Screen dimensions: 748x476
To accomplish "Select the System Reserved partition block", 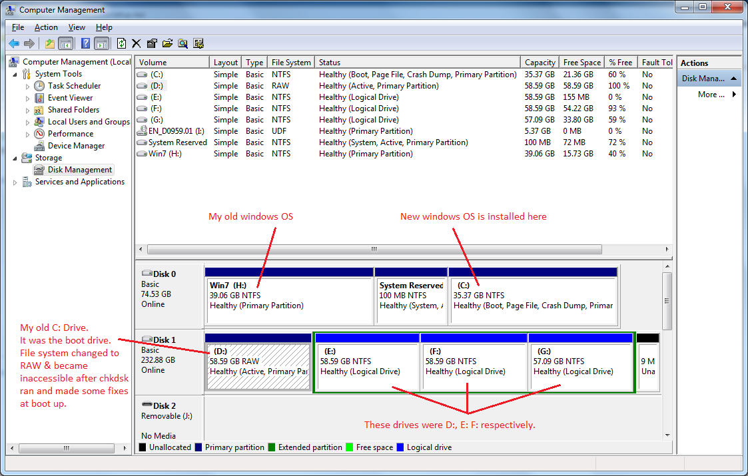I will pos(411,296).
